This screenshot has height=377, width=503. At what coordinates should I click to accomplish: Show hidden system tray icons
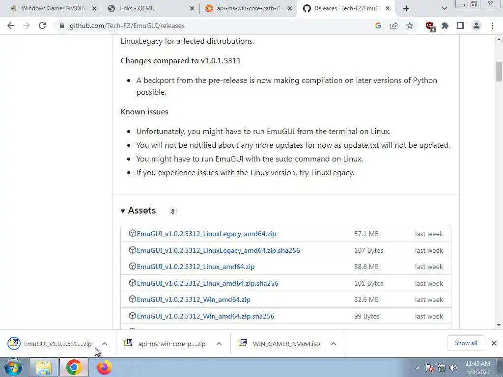coord(418,368)
